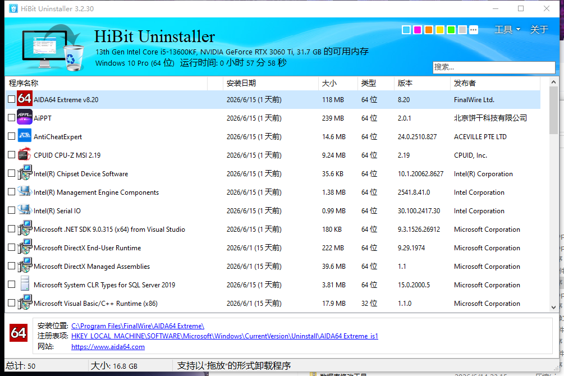The image size is (564, 376).
Task: Tick Microsoft Visual Basic/C++ Runtime checkbox
Action: (12, 303)
